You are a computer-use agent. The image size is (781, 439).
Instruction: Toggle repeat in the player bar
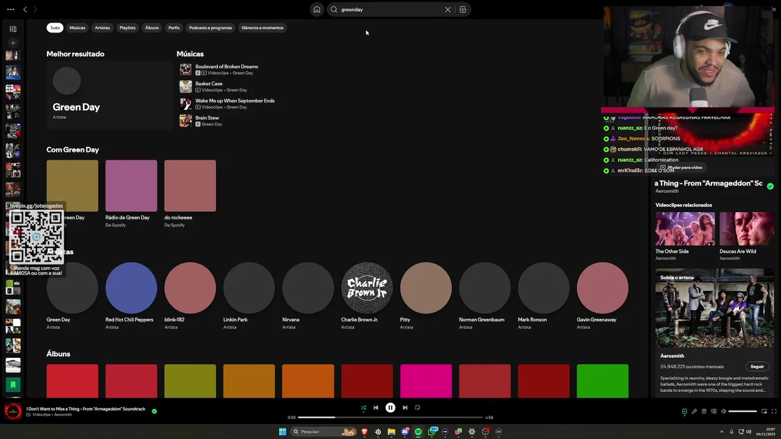[x=417, y=408]
